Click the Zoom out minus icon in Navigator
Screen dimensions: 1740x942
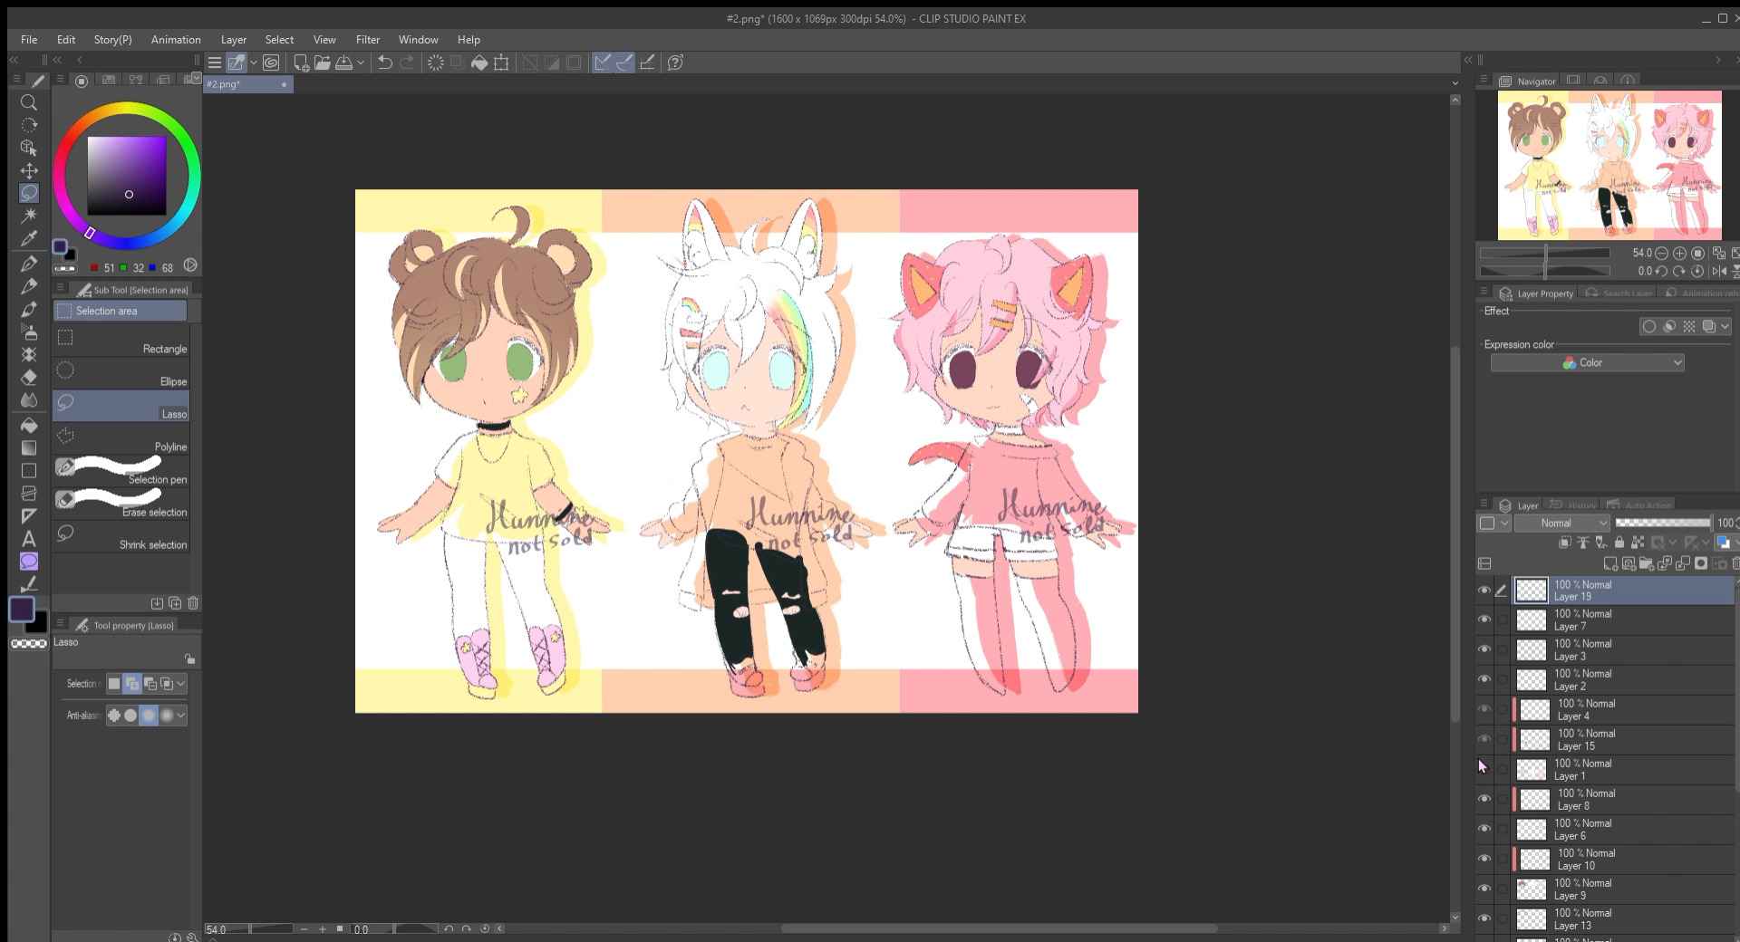(x=1662, y=253)
